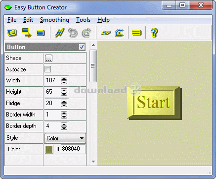Image resolution: width=216 pixels, height=179 pixels.
Task: Toggle the Button panel header checkbox
Action: [x=82, y=47]
